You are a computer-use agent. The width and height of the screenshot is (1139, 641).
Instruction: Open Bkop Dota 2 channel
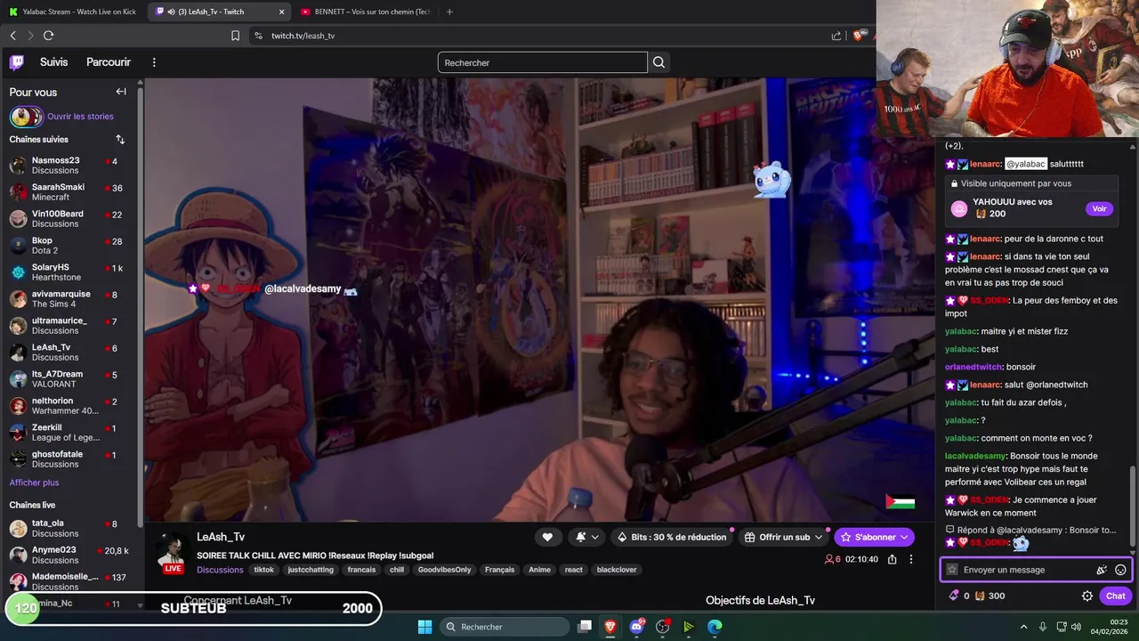coord(69,246)
